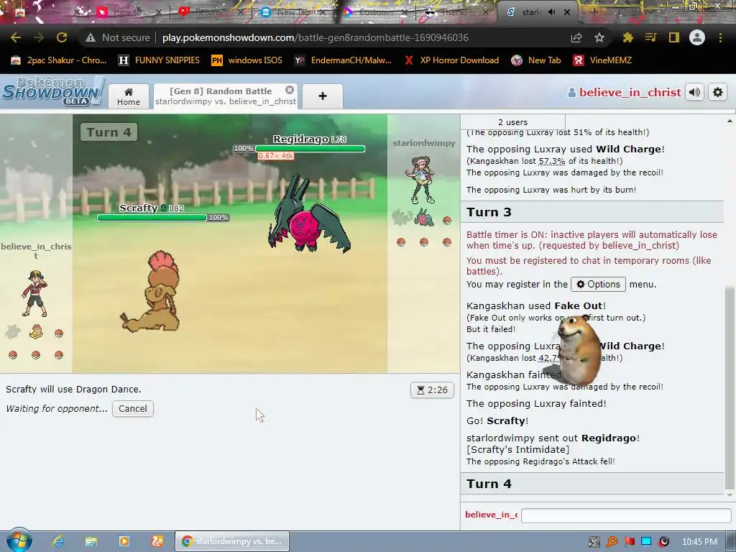
Task: Open the FUNNY SNIPPIES bookmark
Action: click(x=159, y=60)
